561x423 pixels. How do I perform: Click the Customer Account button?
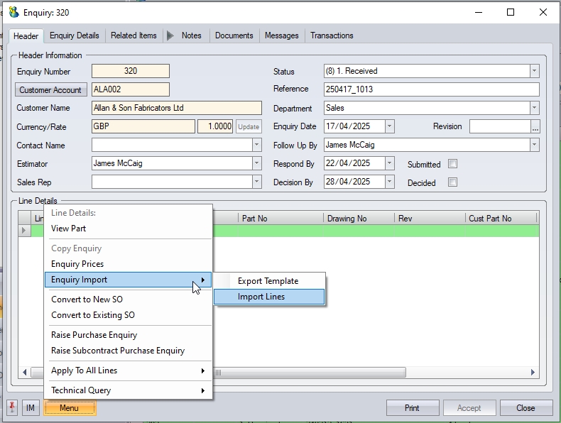(x=50, y=90)
